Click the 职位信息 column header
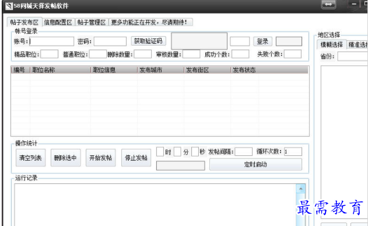The width and height of the screenshot is (368, 226). 114,70
